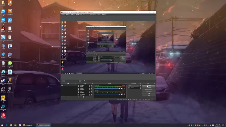
Task: Mute the first audio mixer channel speaker icon
Action: click(122, 89)
